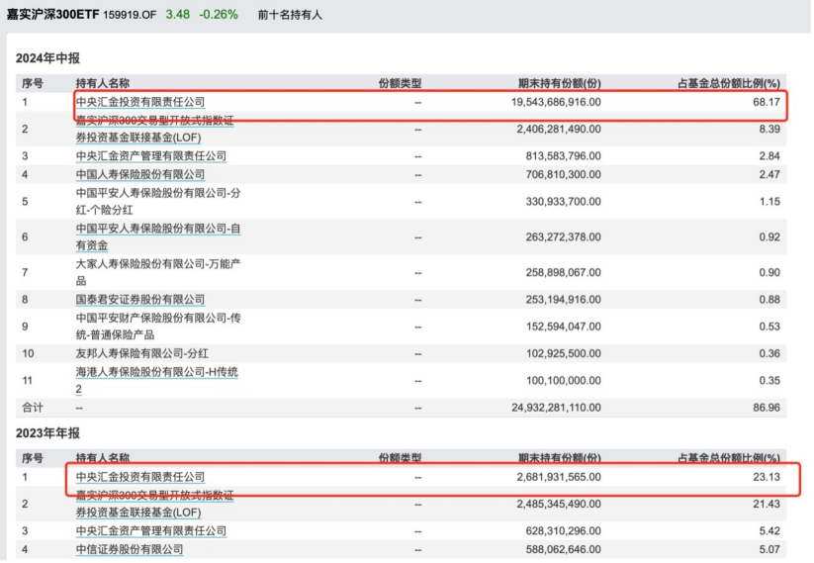Open 嘉实沪深300 联接基金(LOF) link in 2024 table
This screenshot has height=563, width=814.
point(154,129)
